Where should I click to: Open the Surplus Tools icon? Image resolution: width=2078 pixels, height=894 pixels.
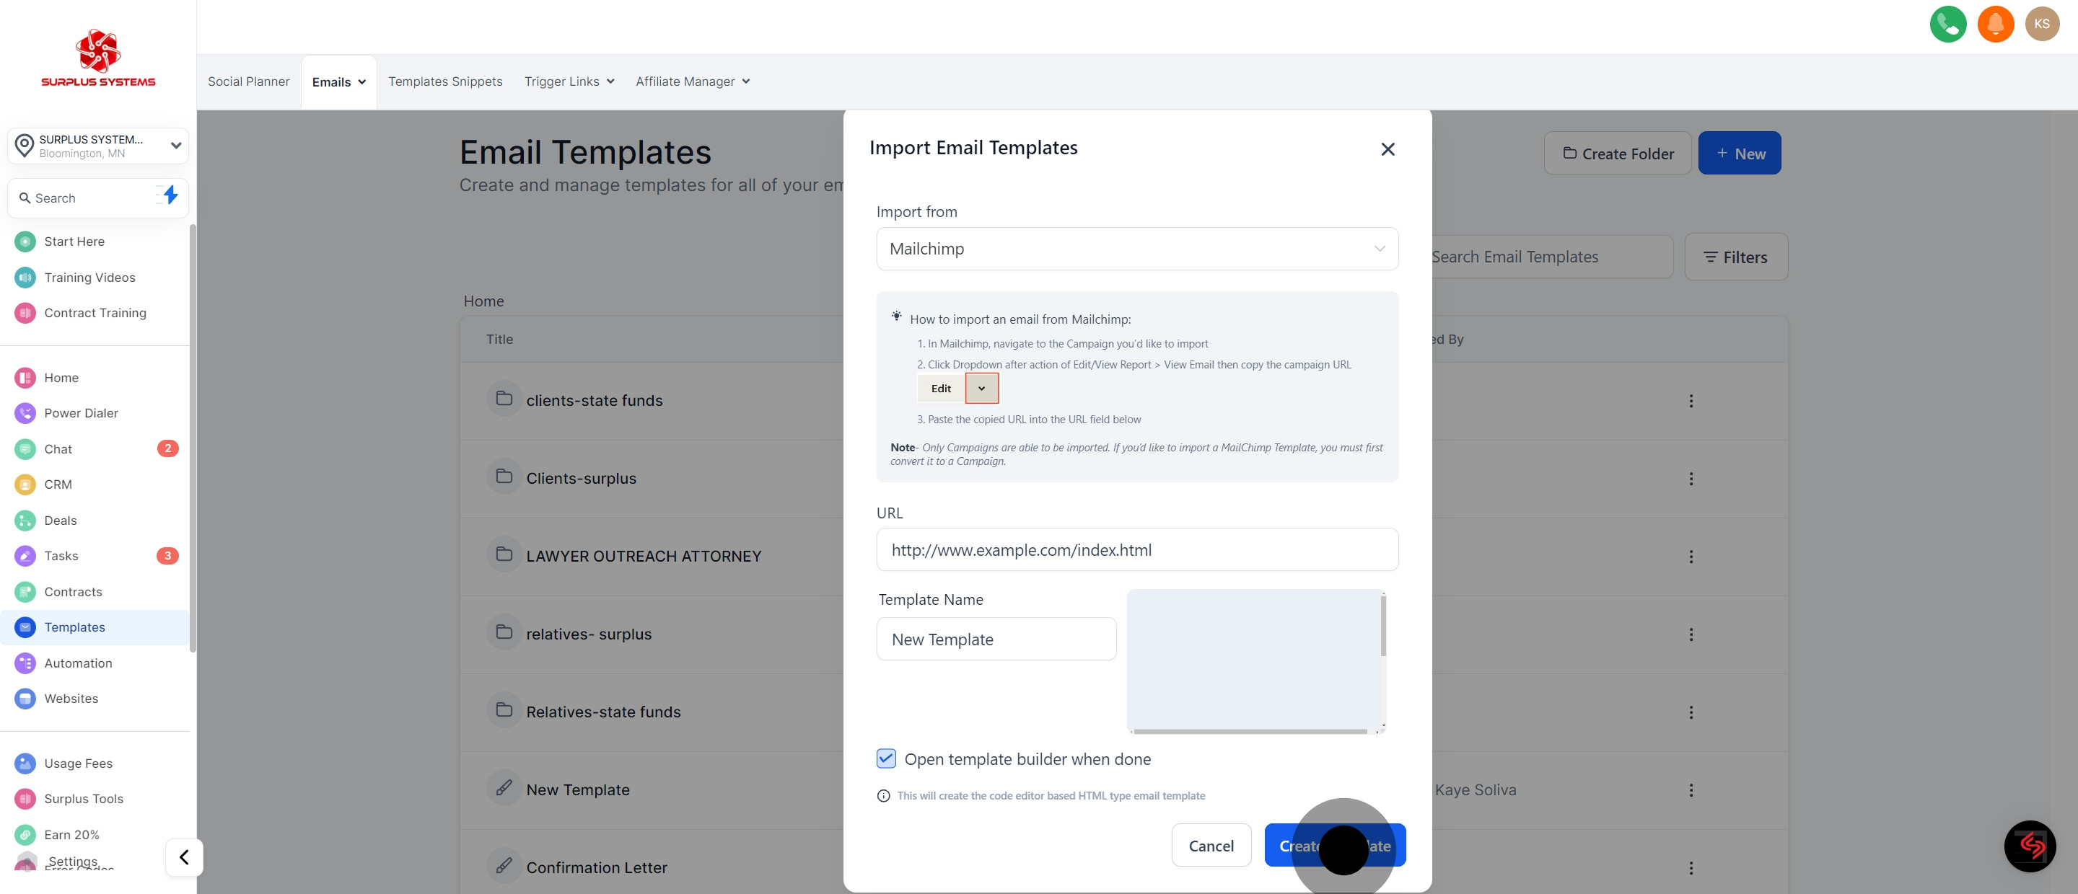pyautogui.click(x=25, y=798)
